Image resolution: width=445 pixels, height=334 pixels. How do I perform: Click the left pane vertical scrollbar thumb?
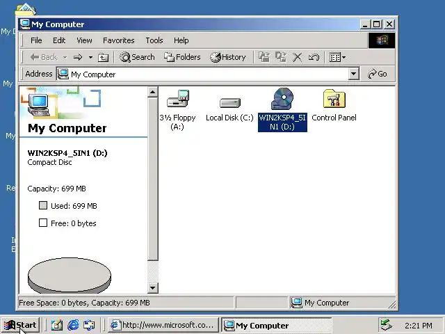tap(153, 179)
